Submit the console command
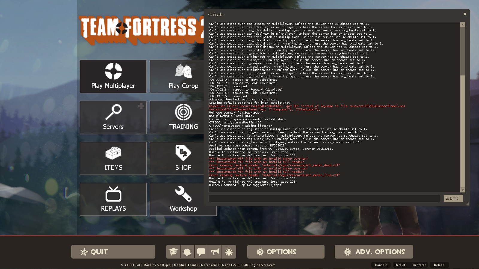The image size is (479, 269). click(x=453, y=198)
